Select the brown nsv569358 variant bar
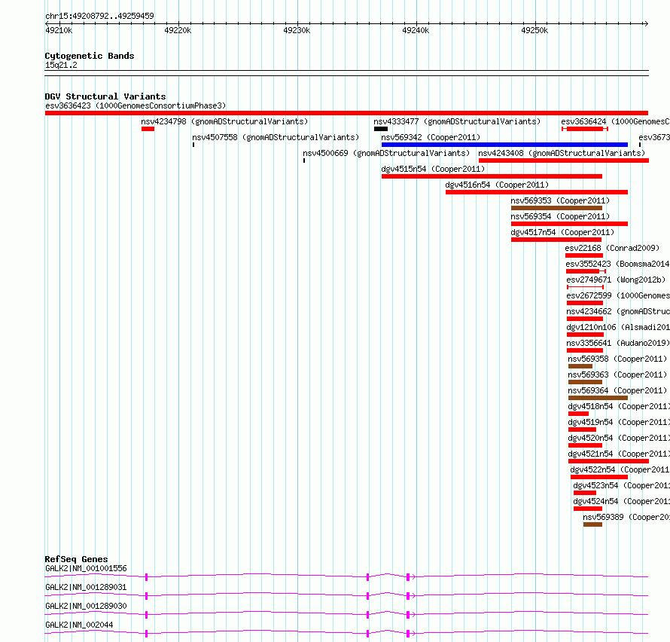 tap(580, 366)
